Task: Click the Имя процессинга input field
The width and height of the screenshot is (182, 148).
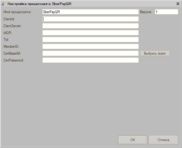Action: coord(90,12)
